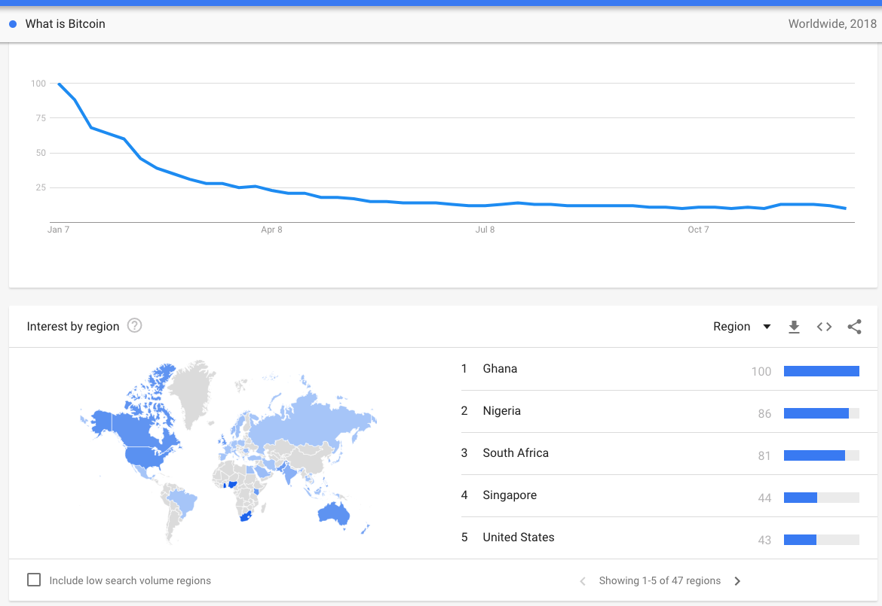This screenshot has height=606, width=882.
Task: Open South Africa region entry
Action: pos(669,453)
